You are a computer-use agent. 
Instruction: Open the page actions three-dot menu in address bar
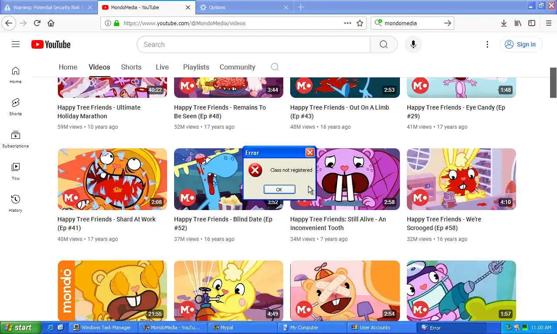point(347,23)
